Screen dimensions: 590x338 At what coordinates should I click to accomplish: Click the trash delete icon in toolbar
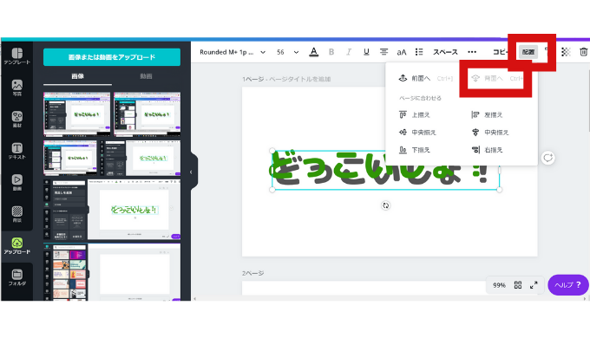pos(583,52)
